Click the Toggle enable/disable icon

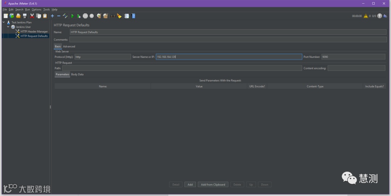65,16
